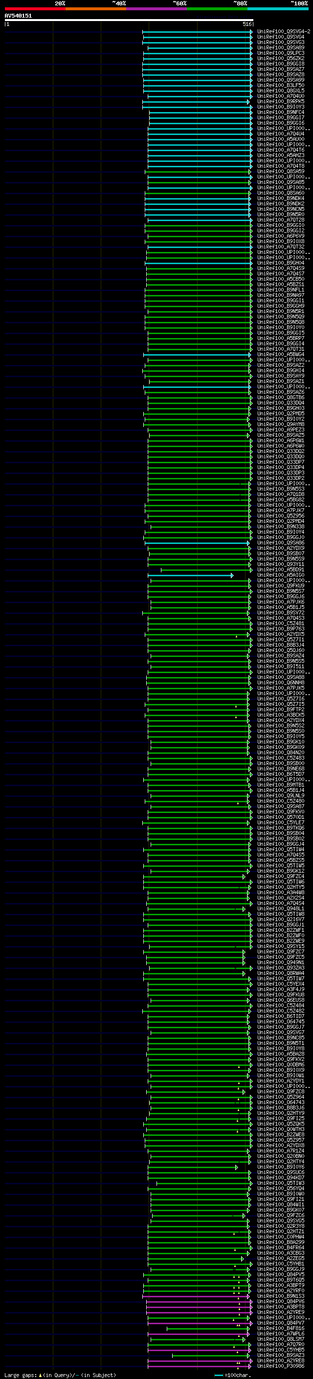Viewport: 313px width, 1379px height.
Task: Open hit UniRef100_Q9SVG4-2
Action: tap(284, 32)
